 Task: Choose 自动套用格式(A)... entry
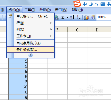click(x=30, y=43)
